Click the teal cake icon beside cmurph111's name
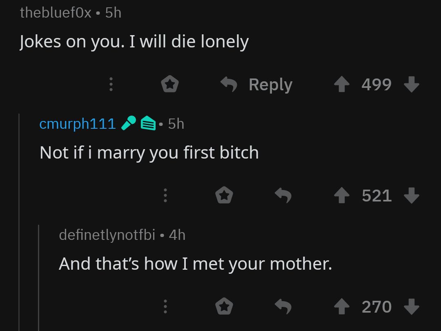 tap(149, 123)
